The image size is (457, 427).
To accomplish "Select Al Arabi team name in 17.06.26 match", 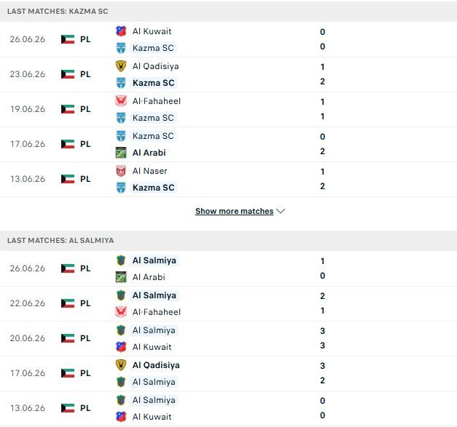I will (x=149, y=153).
